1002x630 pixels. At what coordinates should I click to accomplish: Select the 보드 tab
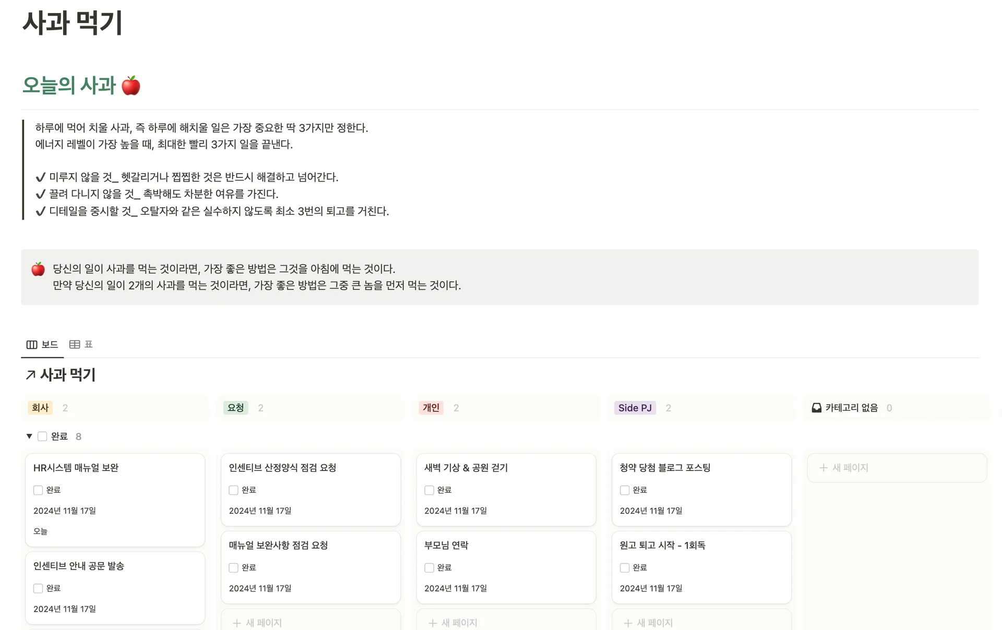pyautogui.click(x=49, y=344)
